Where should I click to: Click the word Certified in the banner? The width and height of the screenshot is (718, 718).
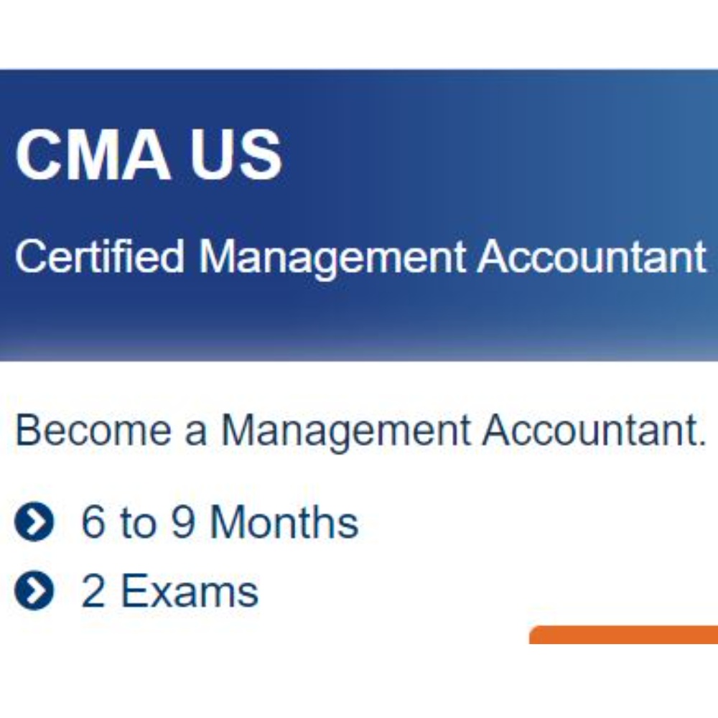(100, 256)
